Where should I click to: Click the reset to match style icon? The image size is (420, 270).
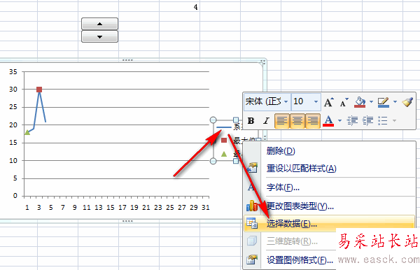pyautogui.click(x=252, y=168)
